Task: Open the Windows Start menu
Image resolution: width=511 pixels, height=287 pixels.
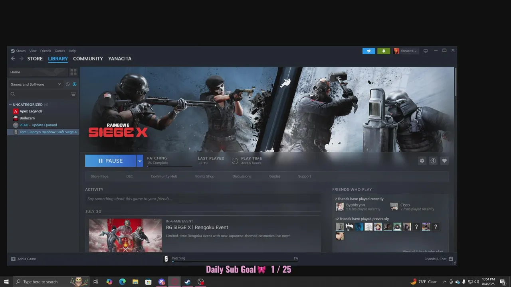Action: click(x=6, y=282)
